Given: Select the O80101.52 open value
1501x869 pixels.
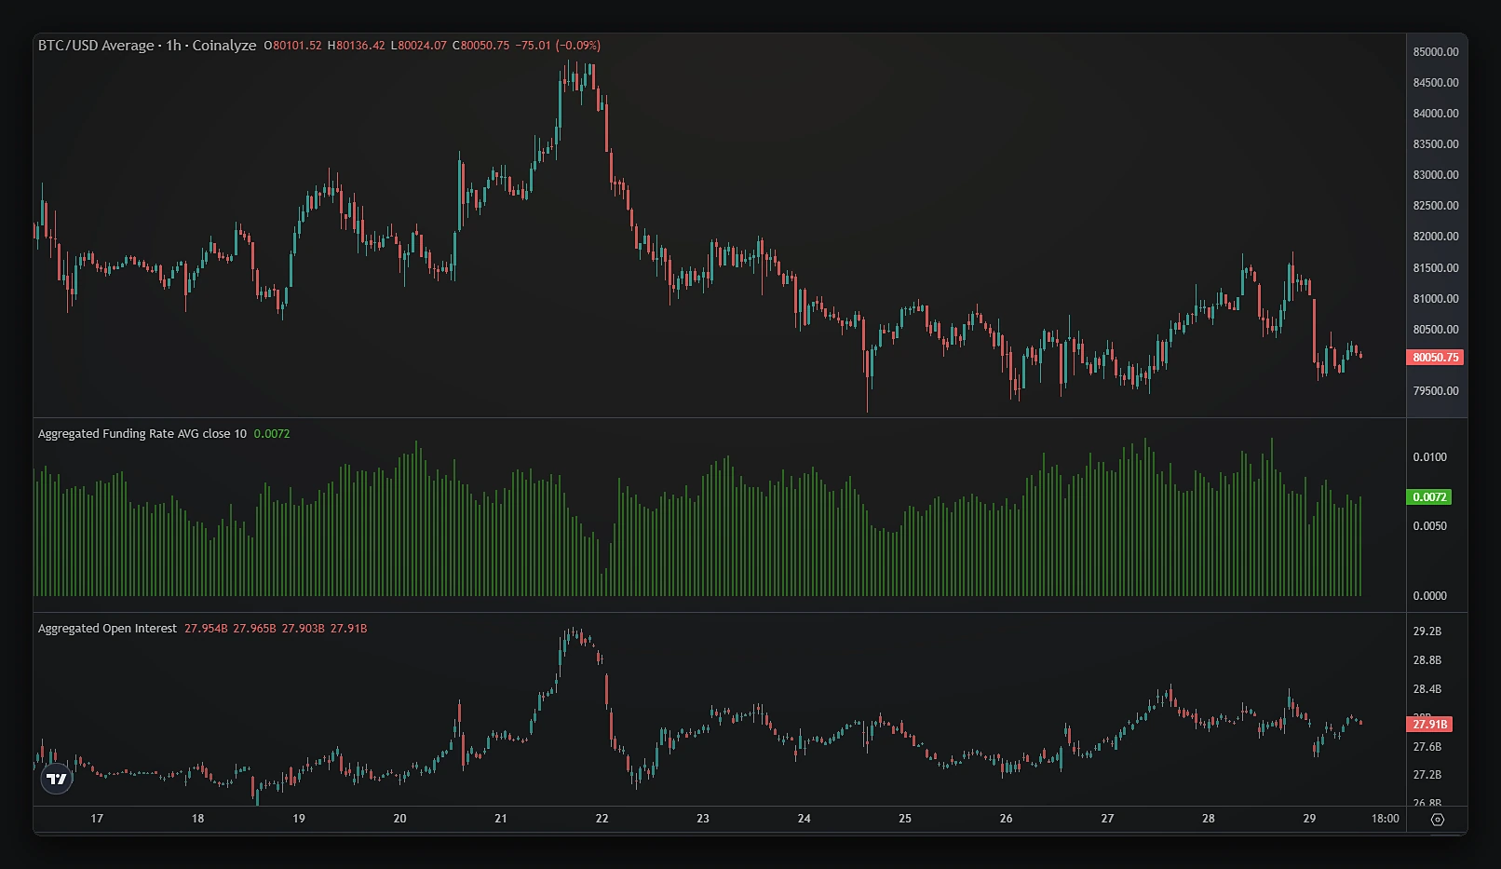Looking at the screenshot, I should tap(293, 46).
